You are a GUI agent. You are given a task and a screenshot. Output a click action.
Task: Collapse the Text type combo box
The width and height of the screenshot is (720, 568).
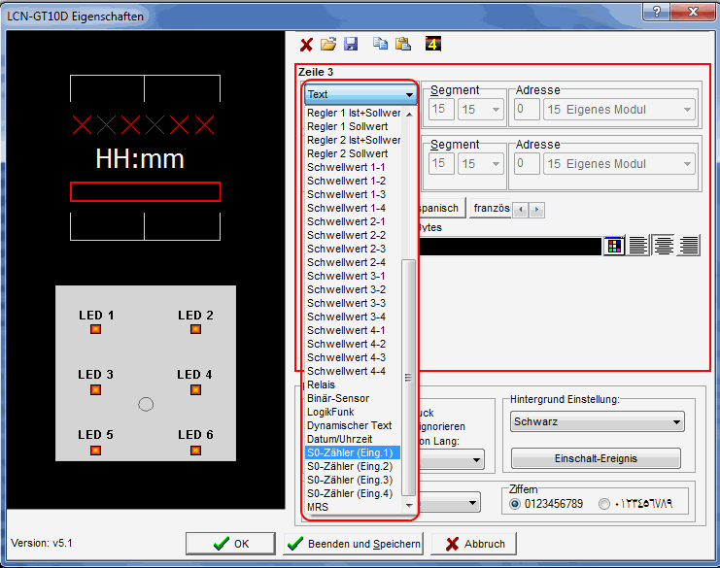(x=410, y=95)
